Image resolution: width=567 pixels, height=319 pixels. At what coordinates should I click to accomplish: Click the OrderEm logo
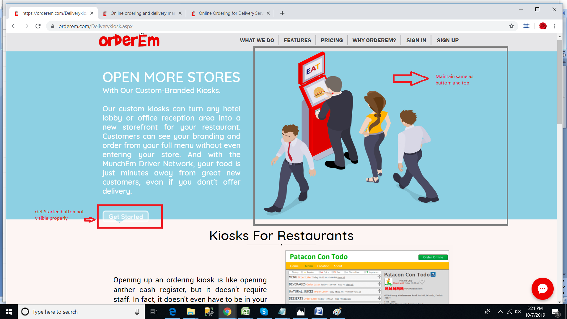(129, 40)
